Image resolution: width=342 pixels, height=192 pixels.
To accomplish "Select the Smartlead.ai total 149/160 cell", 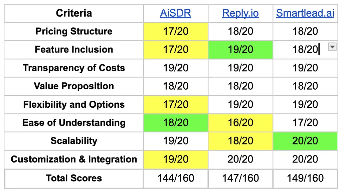I will pos(305,178).
